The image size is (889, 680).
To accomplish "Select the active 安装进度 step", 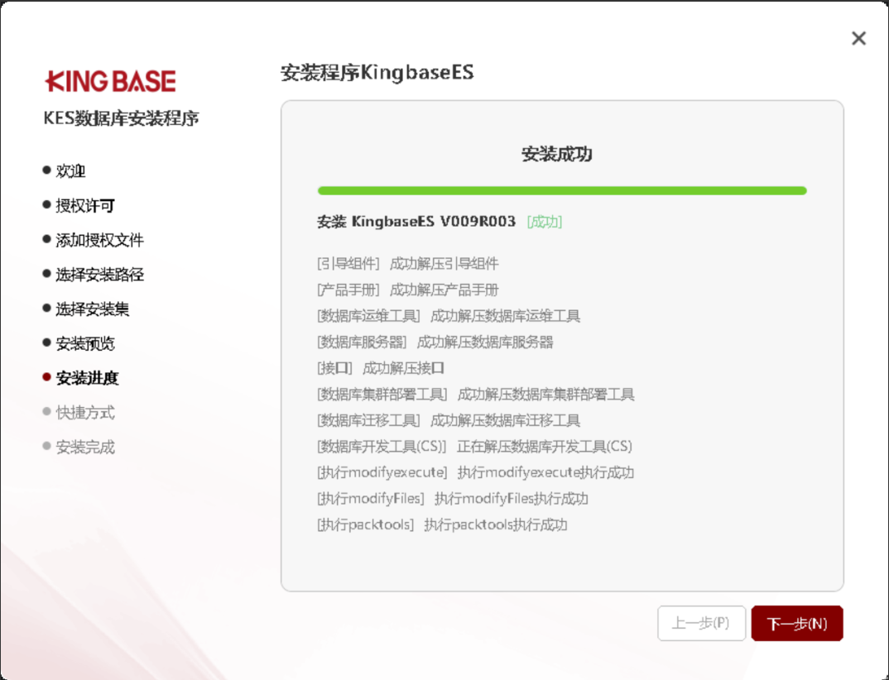I will 80,378.
